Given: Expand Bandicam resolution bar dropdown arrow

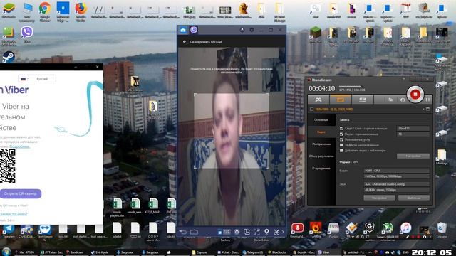Looking at the screenshot, I should click(423, 109).
